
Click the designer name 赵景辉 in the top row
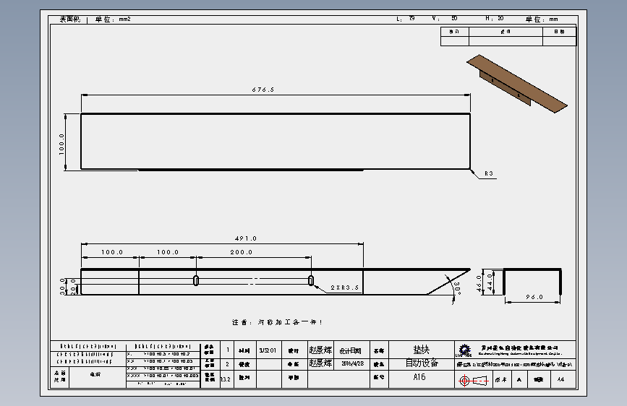320,350
